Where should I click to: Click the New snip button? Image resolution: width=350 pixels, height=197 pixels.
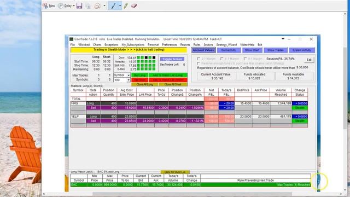point(49,6)
